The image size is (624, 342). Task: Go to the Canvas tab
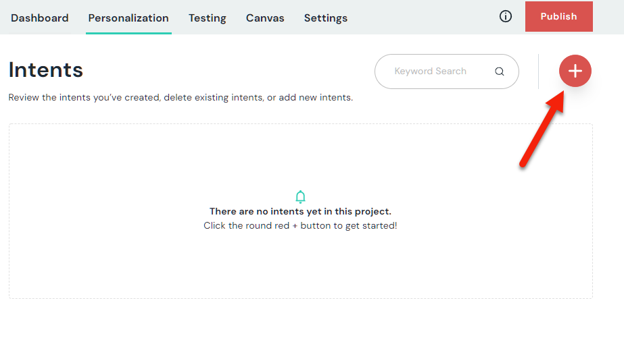point(265,18)
